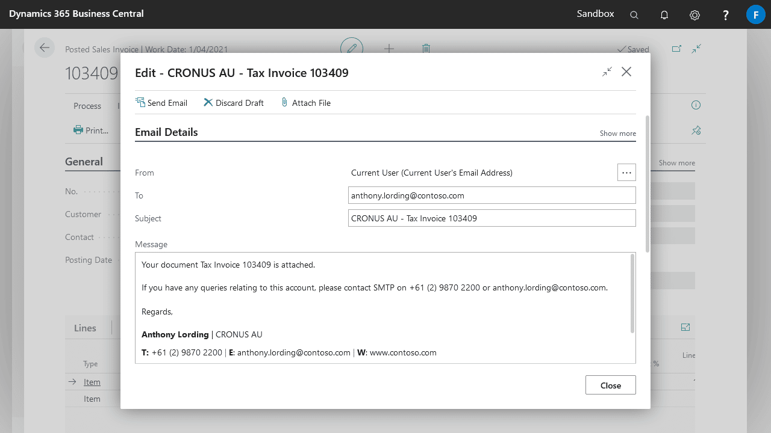Open the From account lookup ellipsis
The height and width of the screenshot is (433, 771).
[626, 173]
